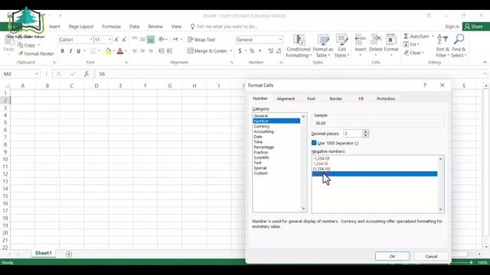The height and width of the screenshot is (275, 490).
Task: Click Merge & Center button
Action: (207, 51)
